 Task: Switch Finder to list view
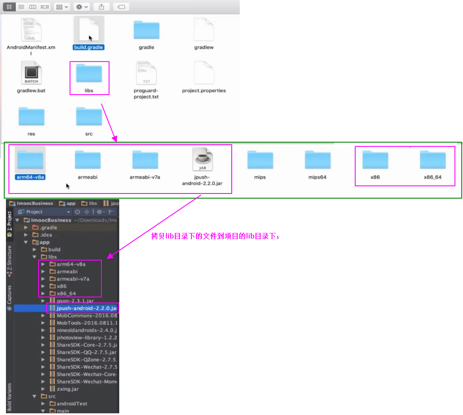coord(21,7)
